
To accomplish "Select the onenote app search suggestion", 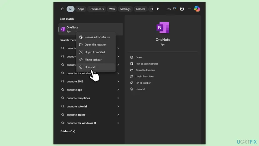I will tap(90, 90).
